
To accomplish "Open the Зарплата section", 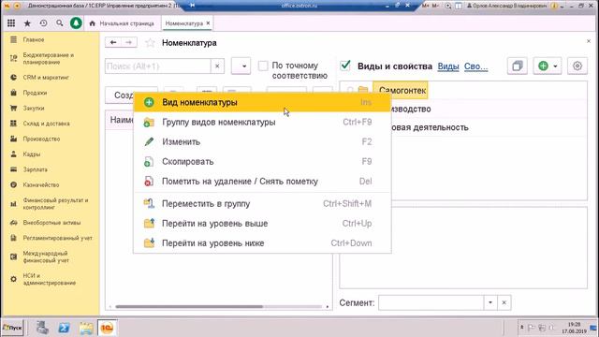I will (x=36, y=169).
